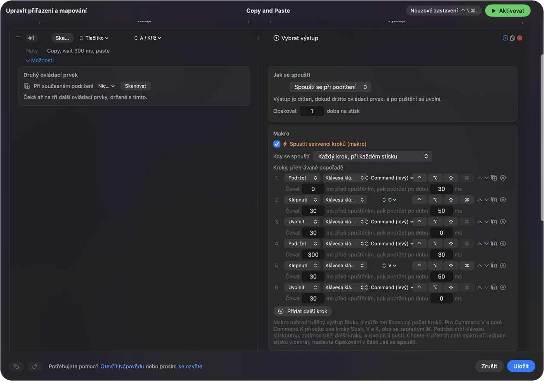544x381 pixels.
Task: Duplicate macro step 1
Action: click(x=494, y=178)
